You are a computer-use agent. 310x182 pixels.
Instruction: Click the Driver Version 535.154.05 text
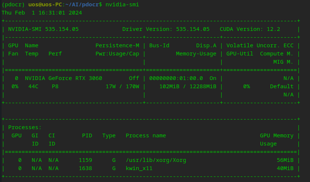coord(166,29)
